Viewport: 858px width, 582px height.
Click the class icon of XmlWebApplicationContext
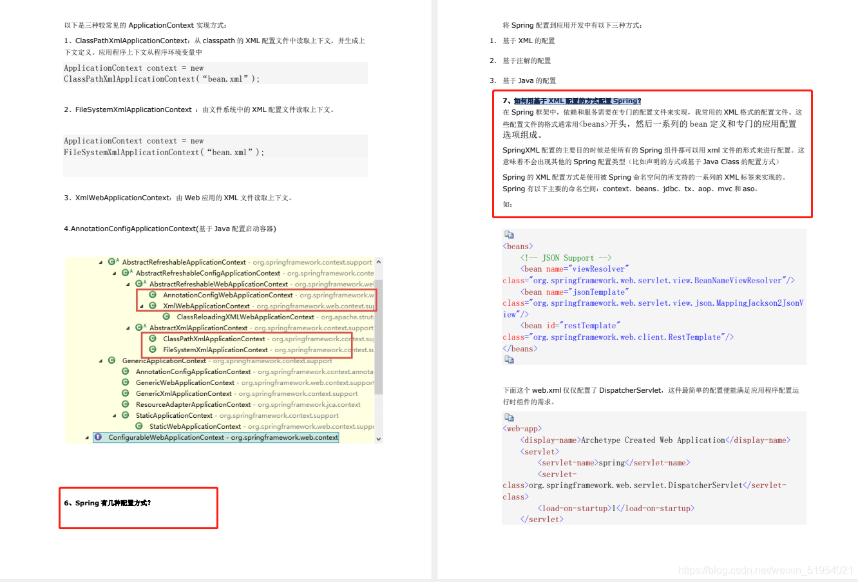(x=153, y=306)
